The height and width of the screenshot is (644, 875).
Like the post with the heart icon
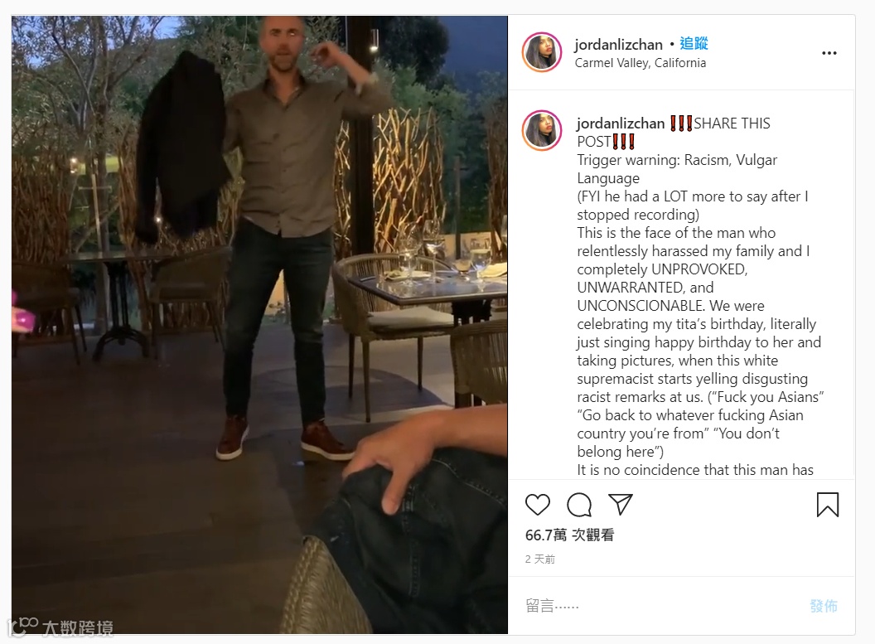click(538, 505)
